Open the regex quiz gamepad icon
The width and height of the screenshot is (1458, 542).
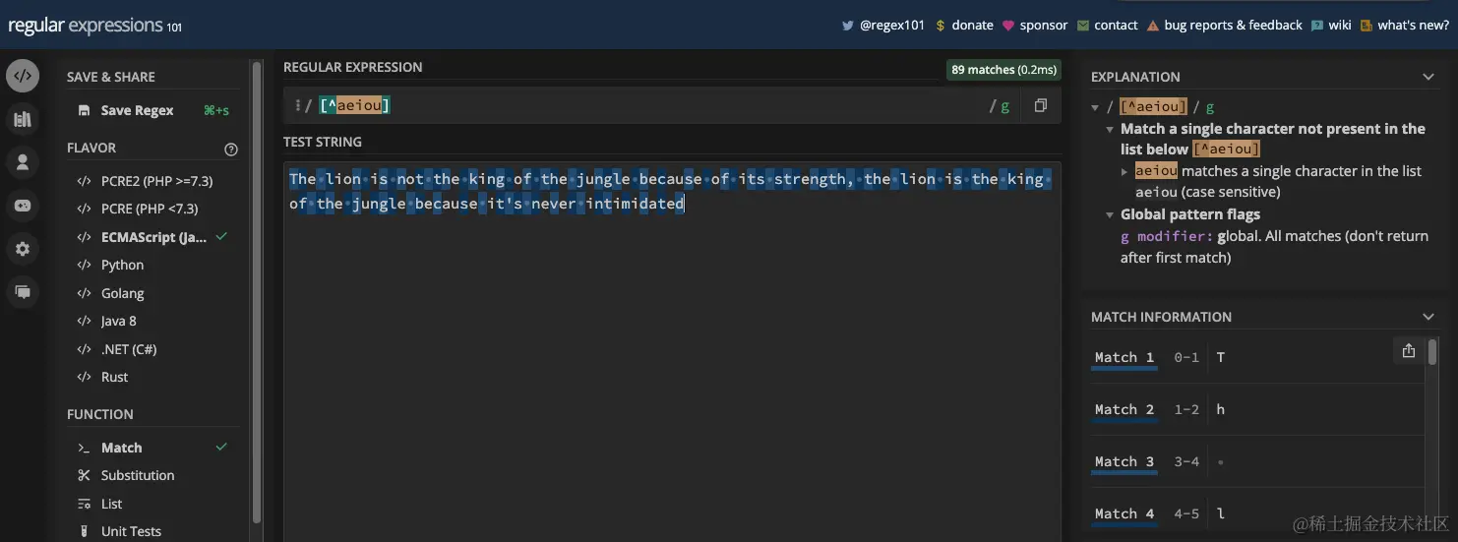pos(23,206)
